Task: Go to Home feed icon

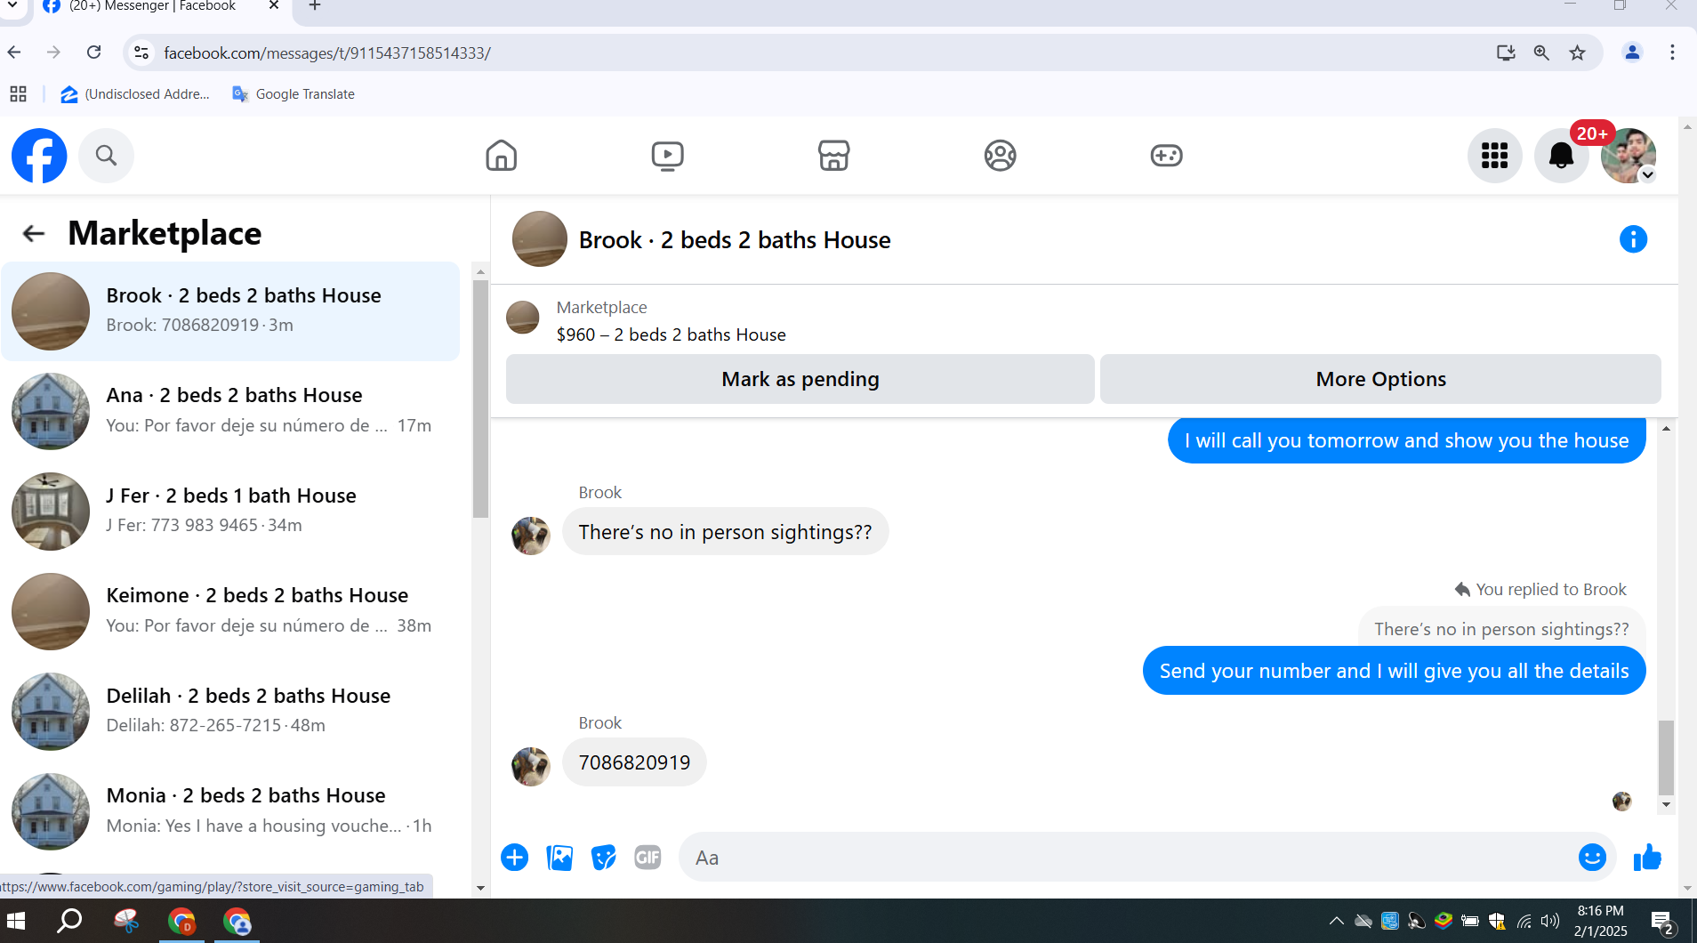Action: [502, 156]
